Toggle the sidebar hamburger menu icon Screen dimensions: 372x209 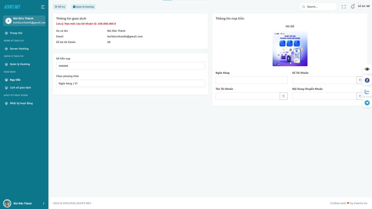click(x=43, y=7)
